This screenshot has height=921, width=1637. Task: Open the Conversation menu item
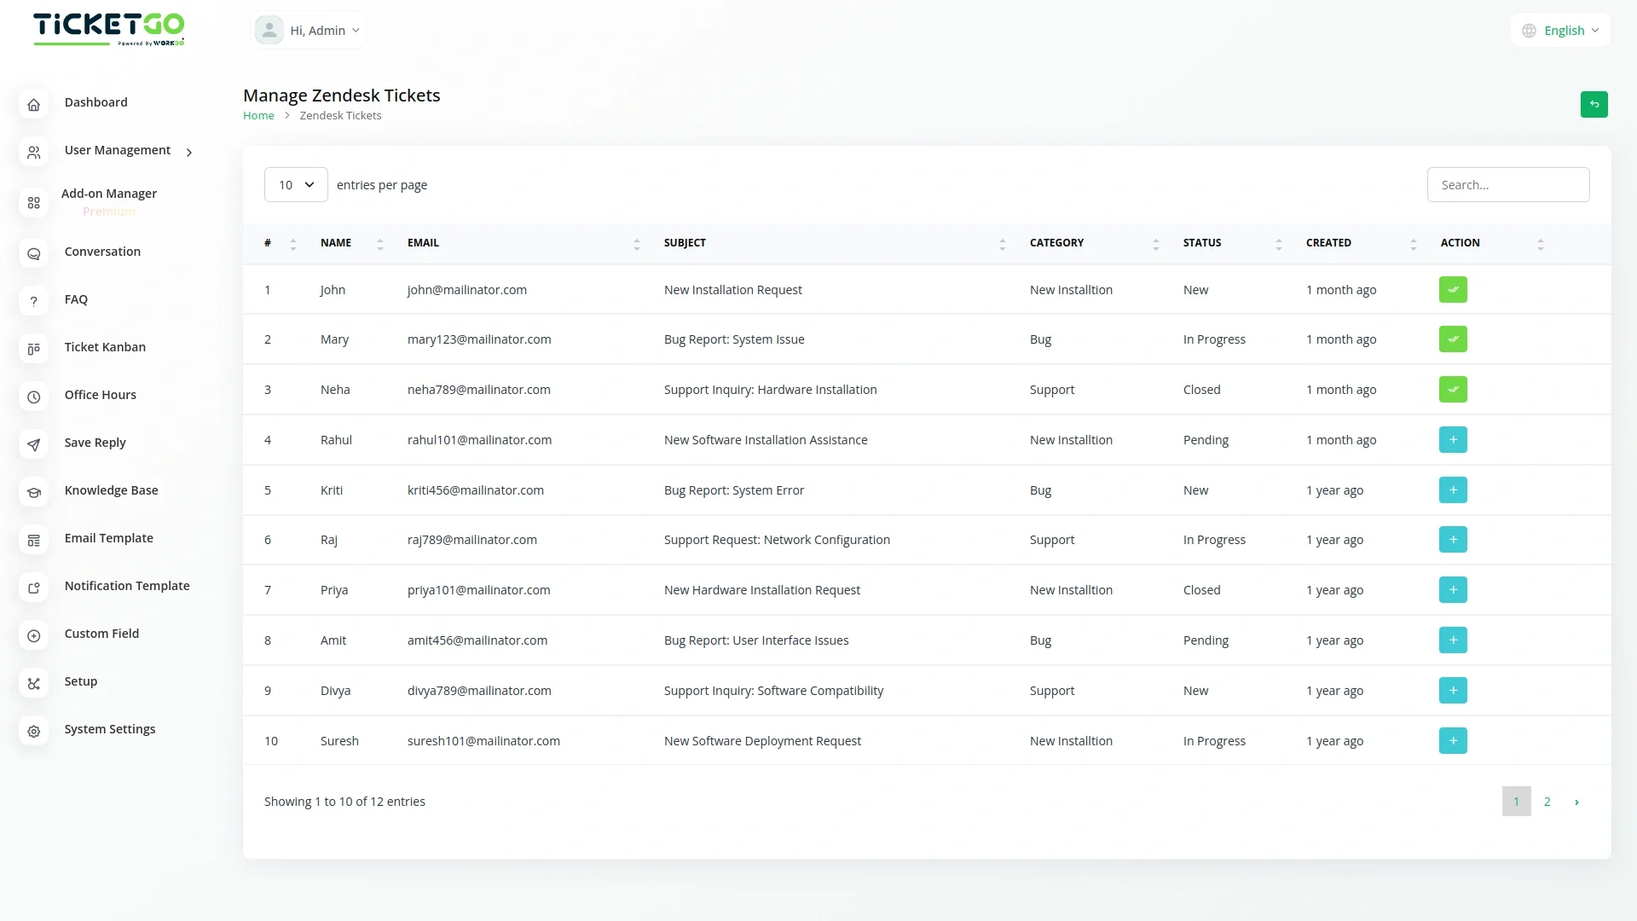(102, 252)
